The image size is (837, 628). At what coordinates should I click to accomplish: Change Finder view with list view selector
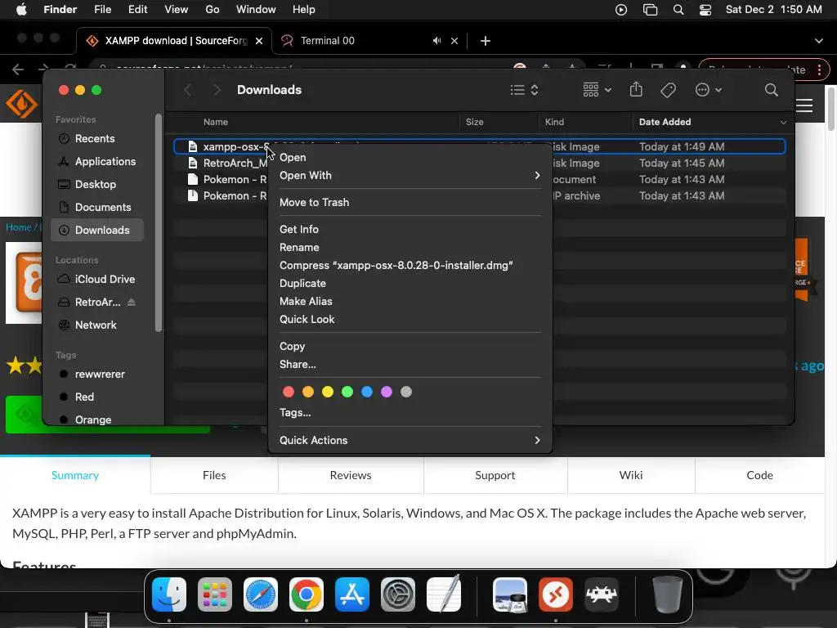click(x=524, y=90)
